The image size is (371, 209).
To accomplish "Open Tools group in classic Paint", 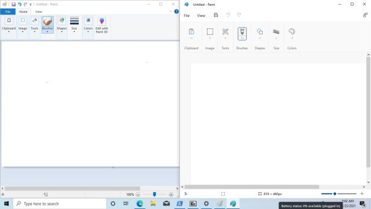I will (x=35, y=24).
